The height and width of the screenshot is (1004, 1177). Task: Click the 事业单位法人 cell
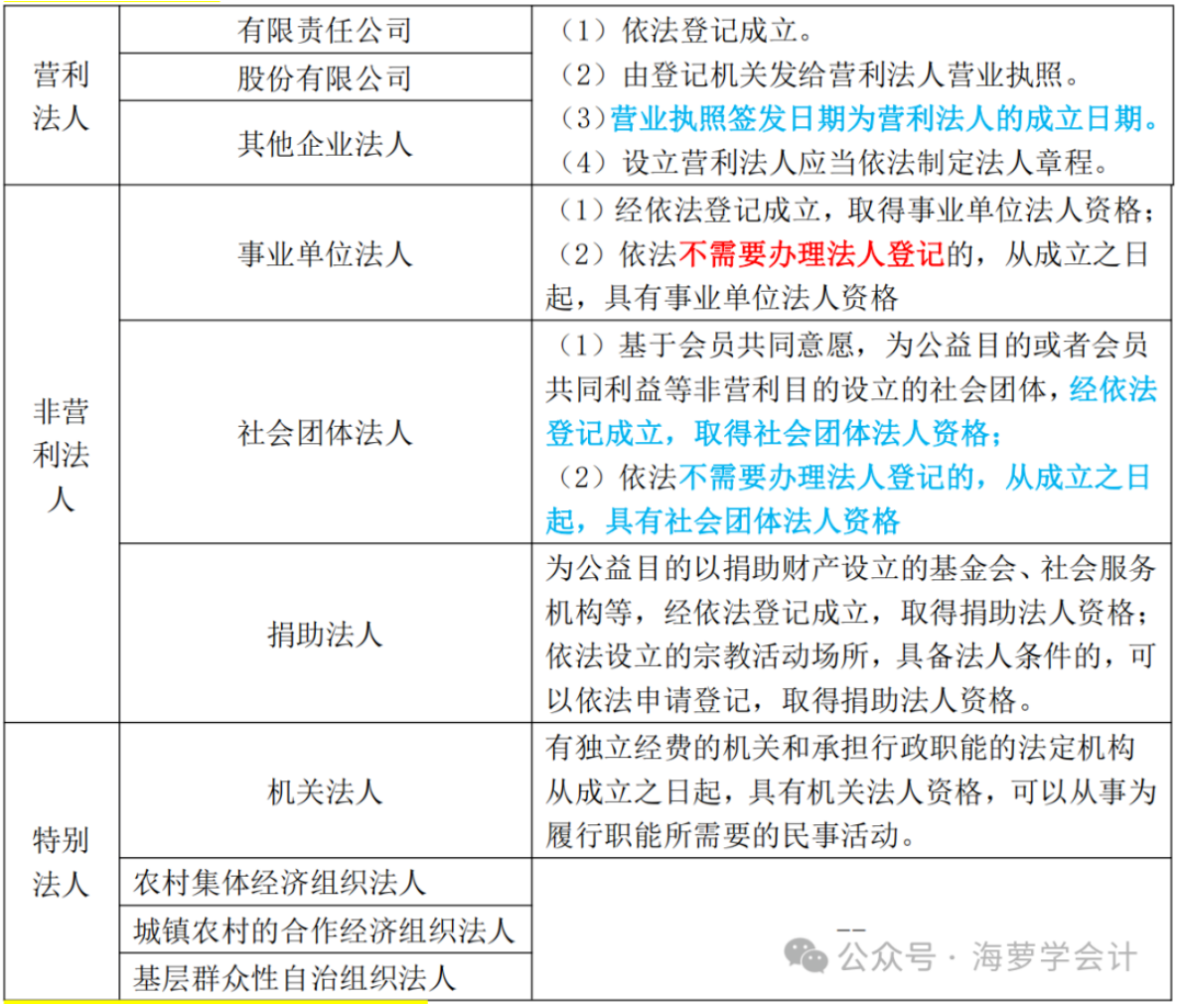[324, 254]
